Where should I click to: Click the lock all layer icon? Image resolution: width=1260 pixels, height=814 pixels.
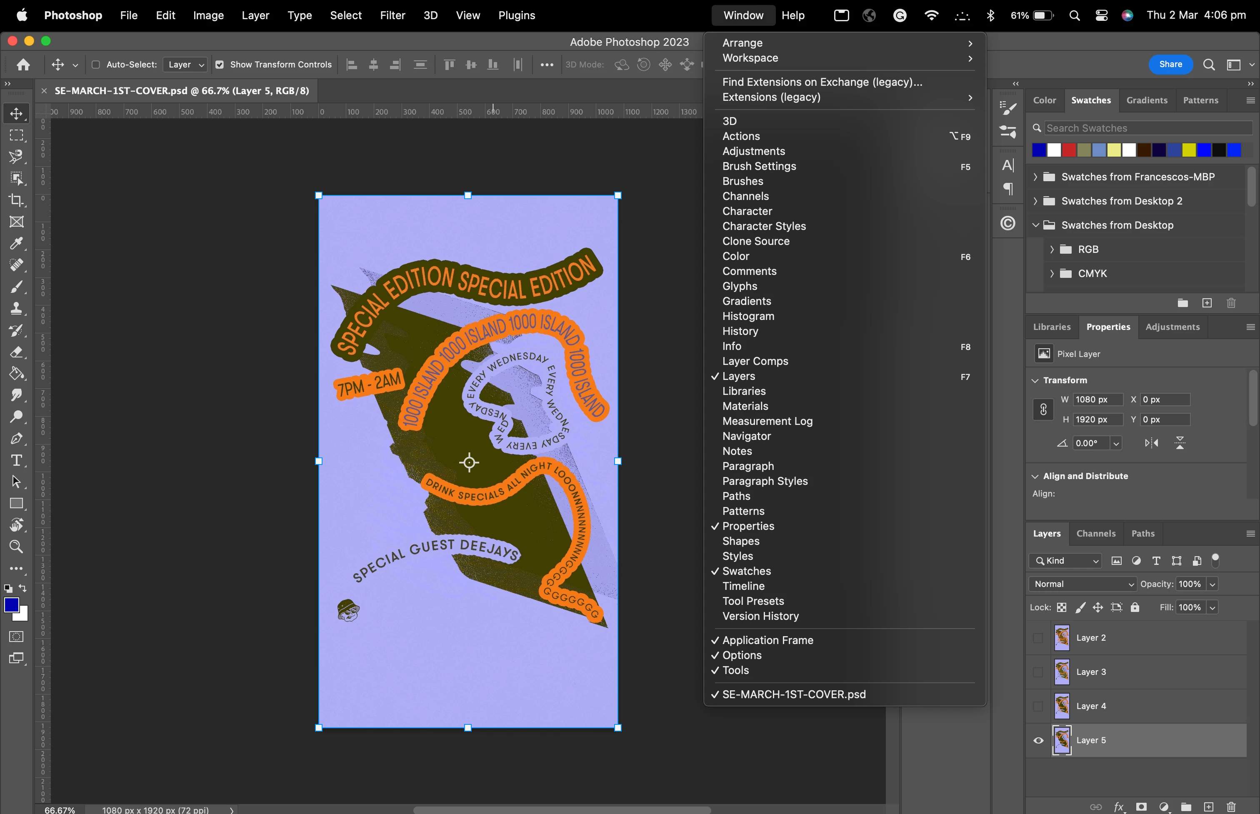tap(1135, 607)
